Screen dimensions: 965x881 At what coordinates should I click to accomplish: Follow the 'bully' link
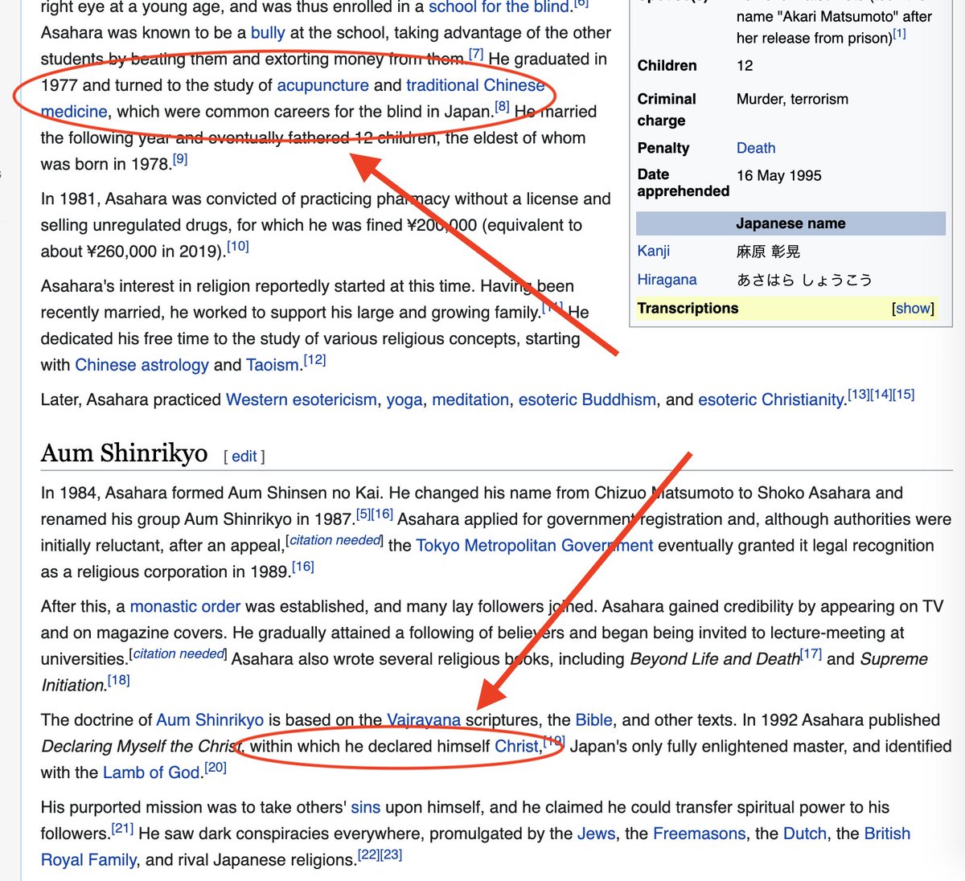(268, 33)
